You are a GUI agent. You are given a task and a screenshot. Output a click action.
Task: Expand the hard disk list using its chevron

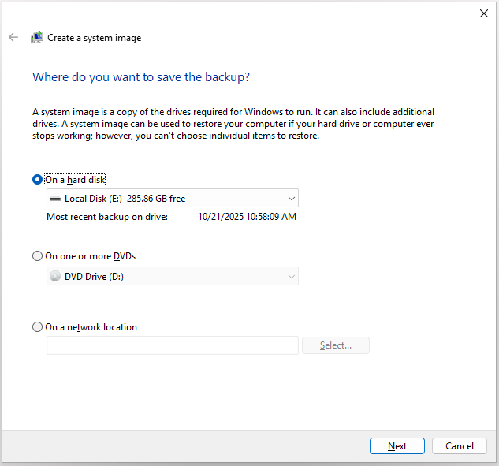tap(291, 199)
